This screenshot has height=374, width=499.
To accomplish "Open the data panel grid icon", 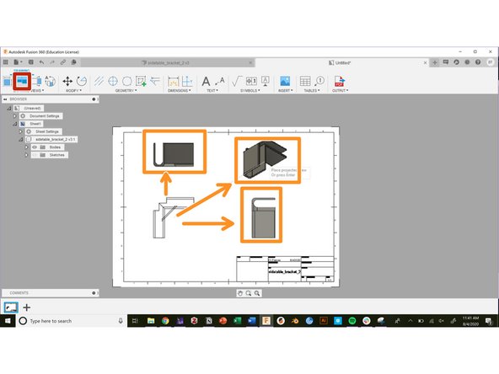I will pos(6,62).
